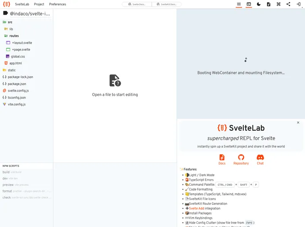Screen dimensions: 305x227
Task: Click the +page.svelte green file icon
Action: click(x=8, y=49)
